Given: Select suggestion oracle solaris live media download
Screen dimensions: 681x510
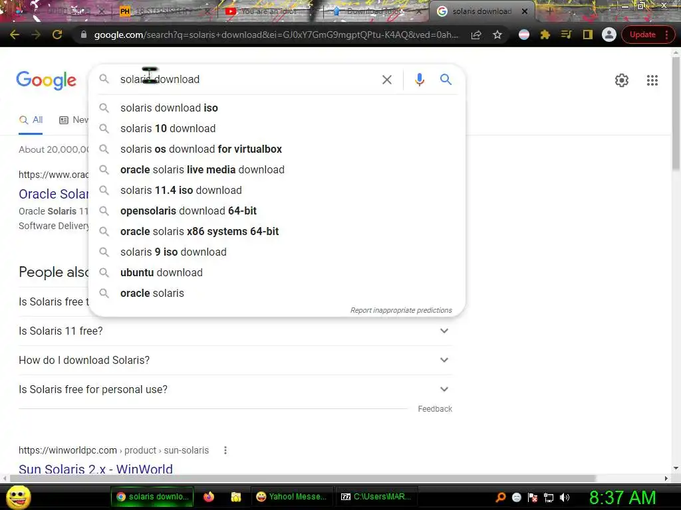Looking at the screenshot, I should click(x=277, y=169).
